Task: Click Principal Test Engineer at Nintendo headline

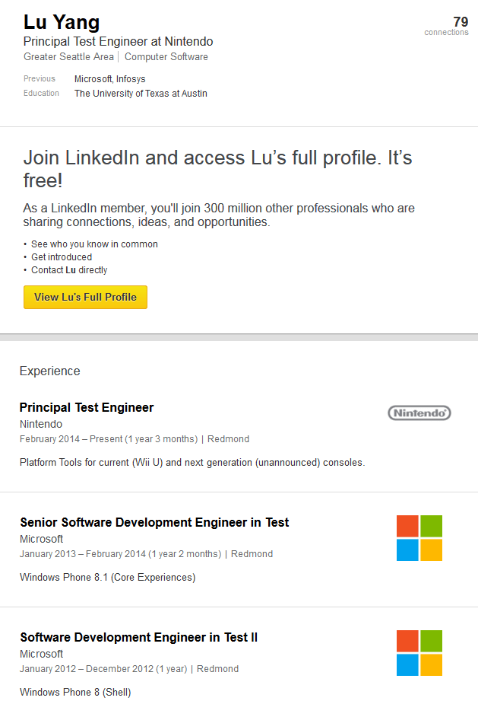Action: click(118, 42)
